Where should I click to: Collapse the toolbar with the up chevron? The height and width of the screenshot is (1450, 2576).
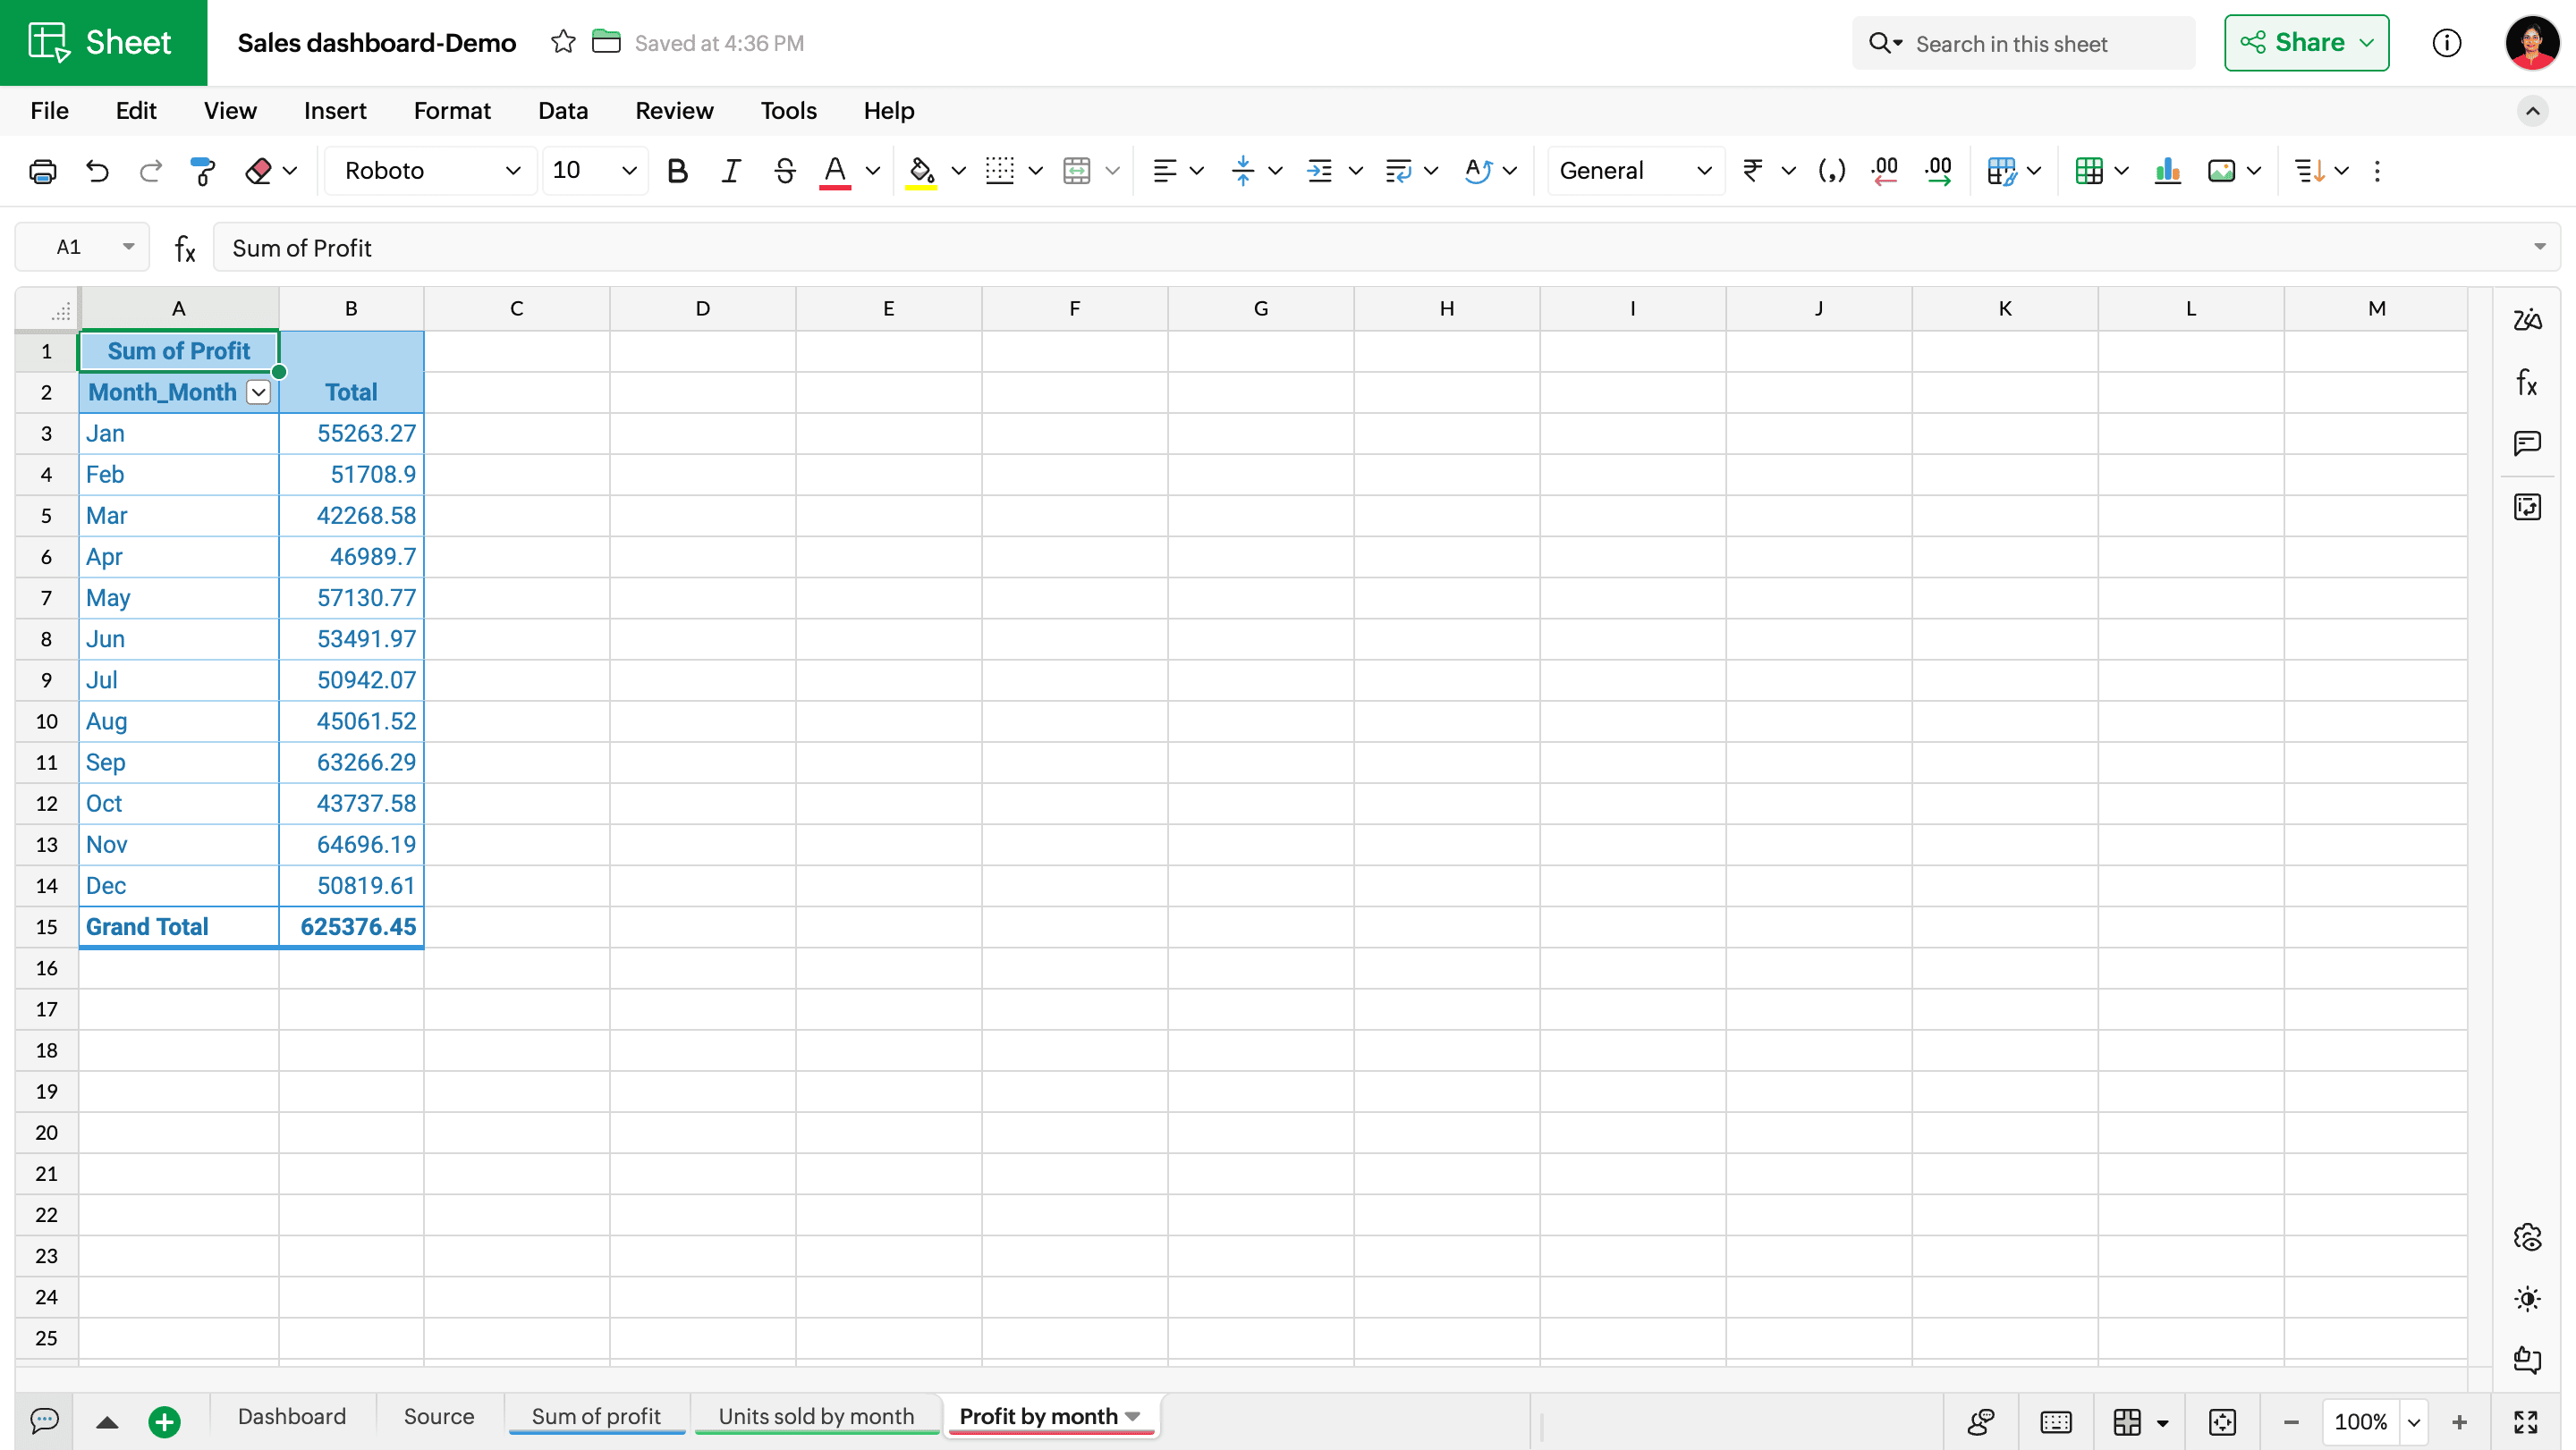(2532, 111)
